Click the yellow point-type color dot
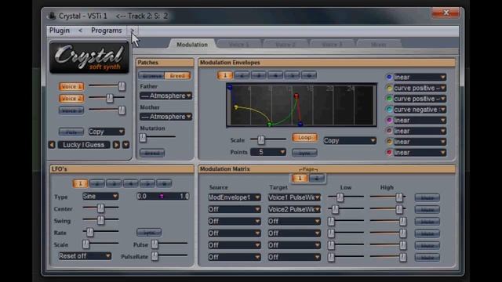502x282 pixels. (x=389, y=88)
